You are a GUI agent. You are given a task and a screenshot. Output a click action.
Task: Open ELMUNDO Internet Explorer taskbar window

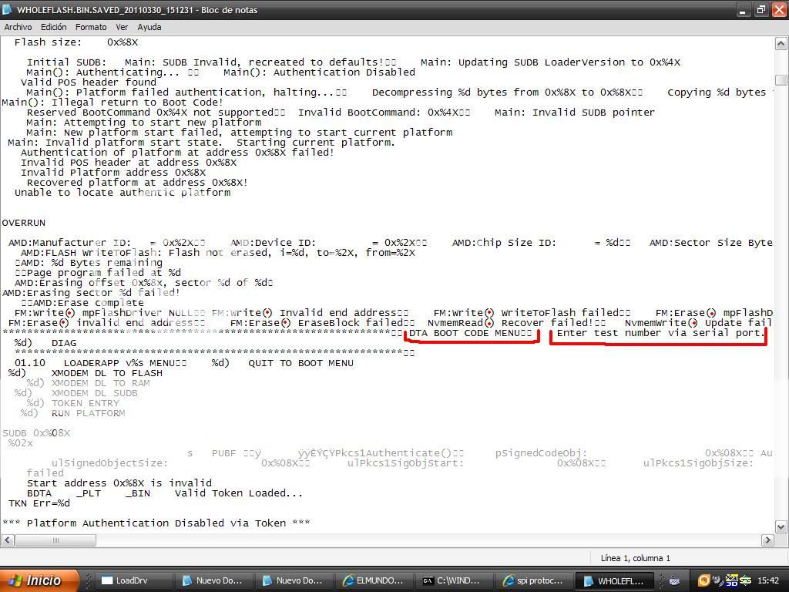point(374,580)
